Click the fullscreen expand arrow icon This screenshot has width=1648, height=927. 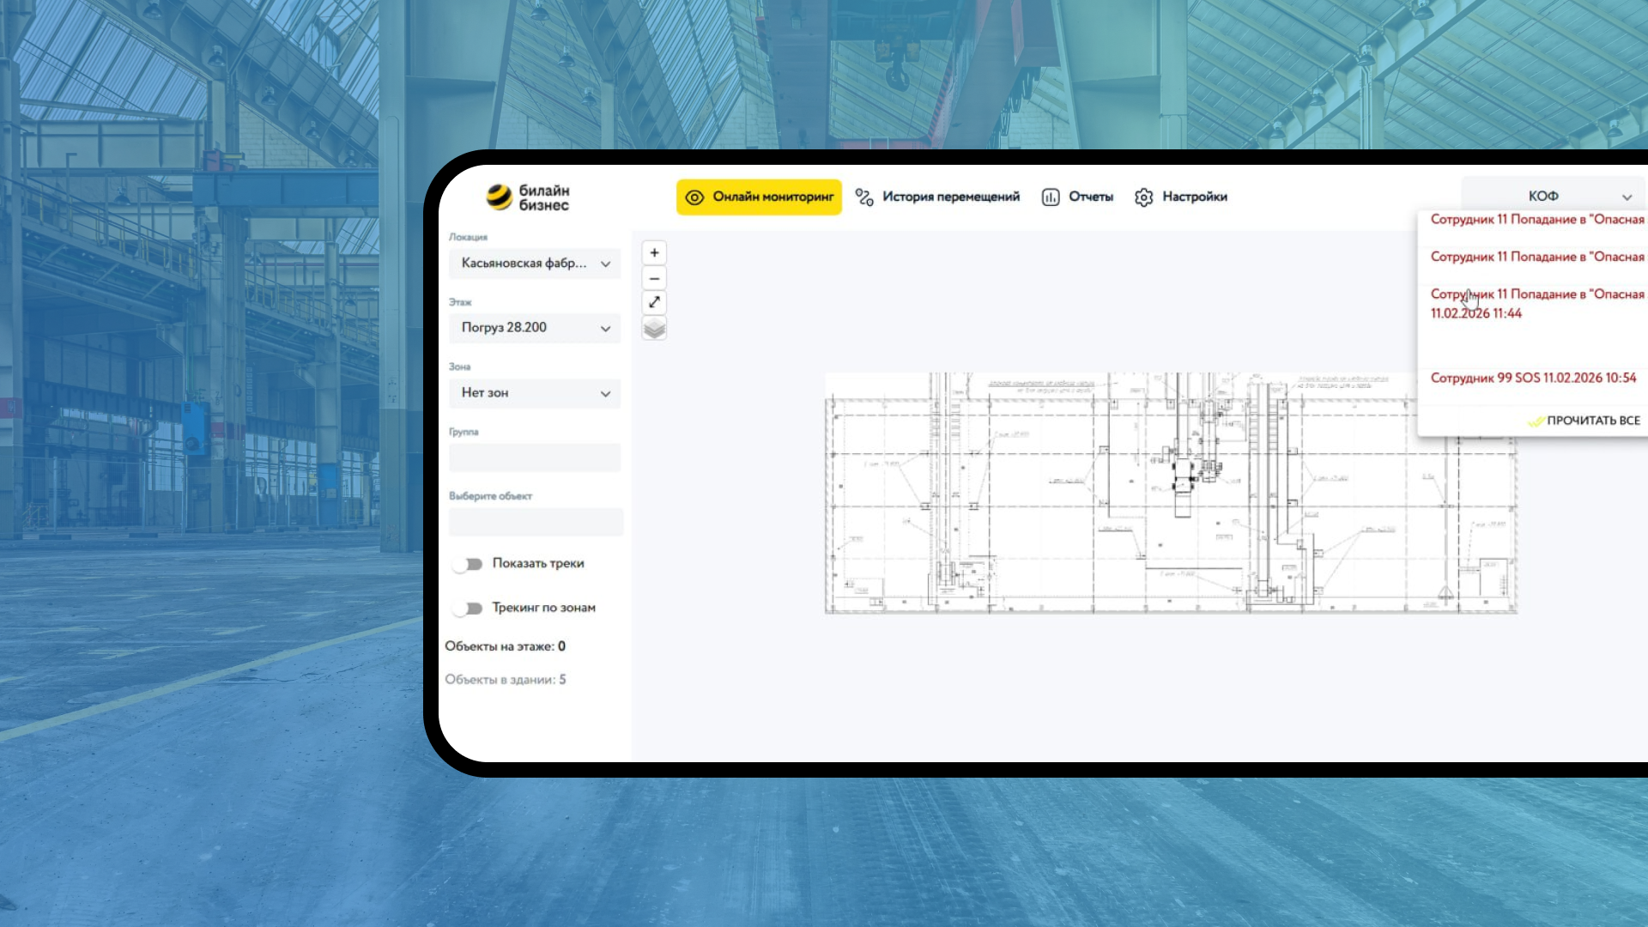click(x=654, y=302)
